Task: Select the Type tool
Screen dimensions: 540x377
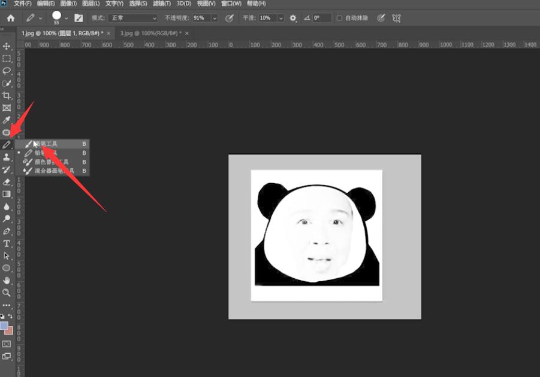Action: click(6, 244)
